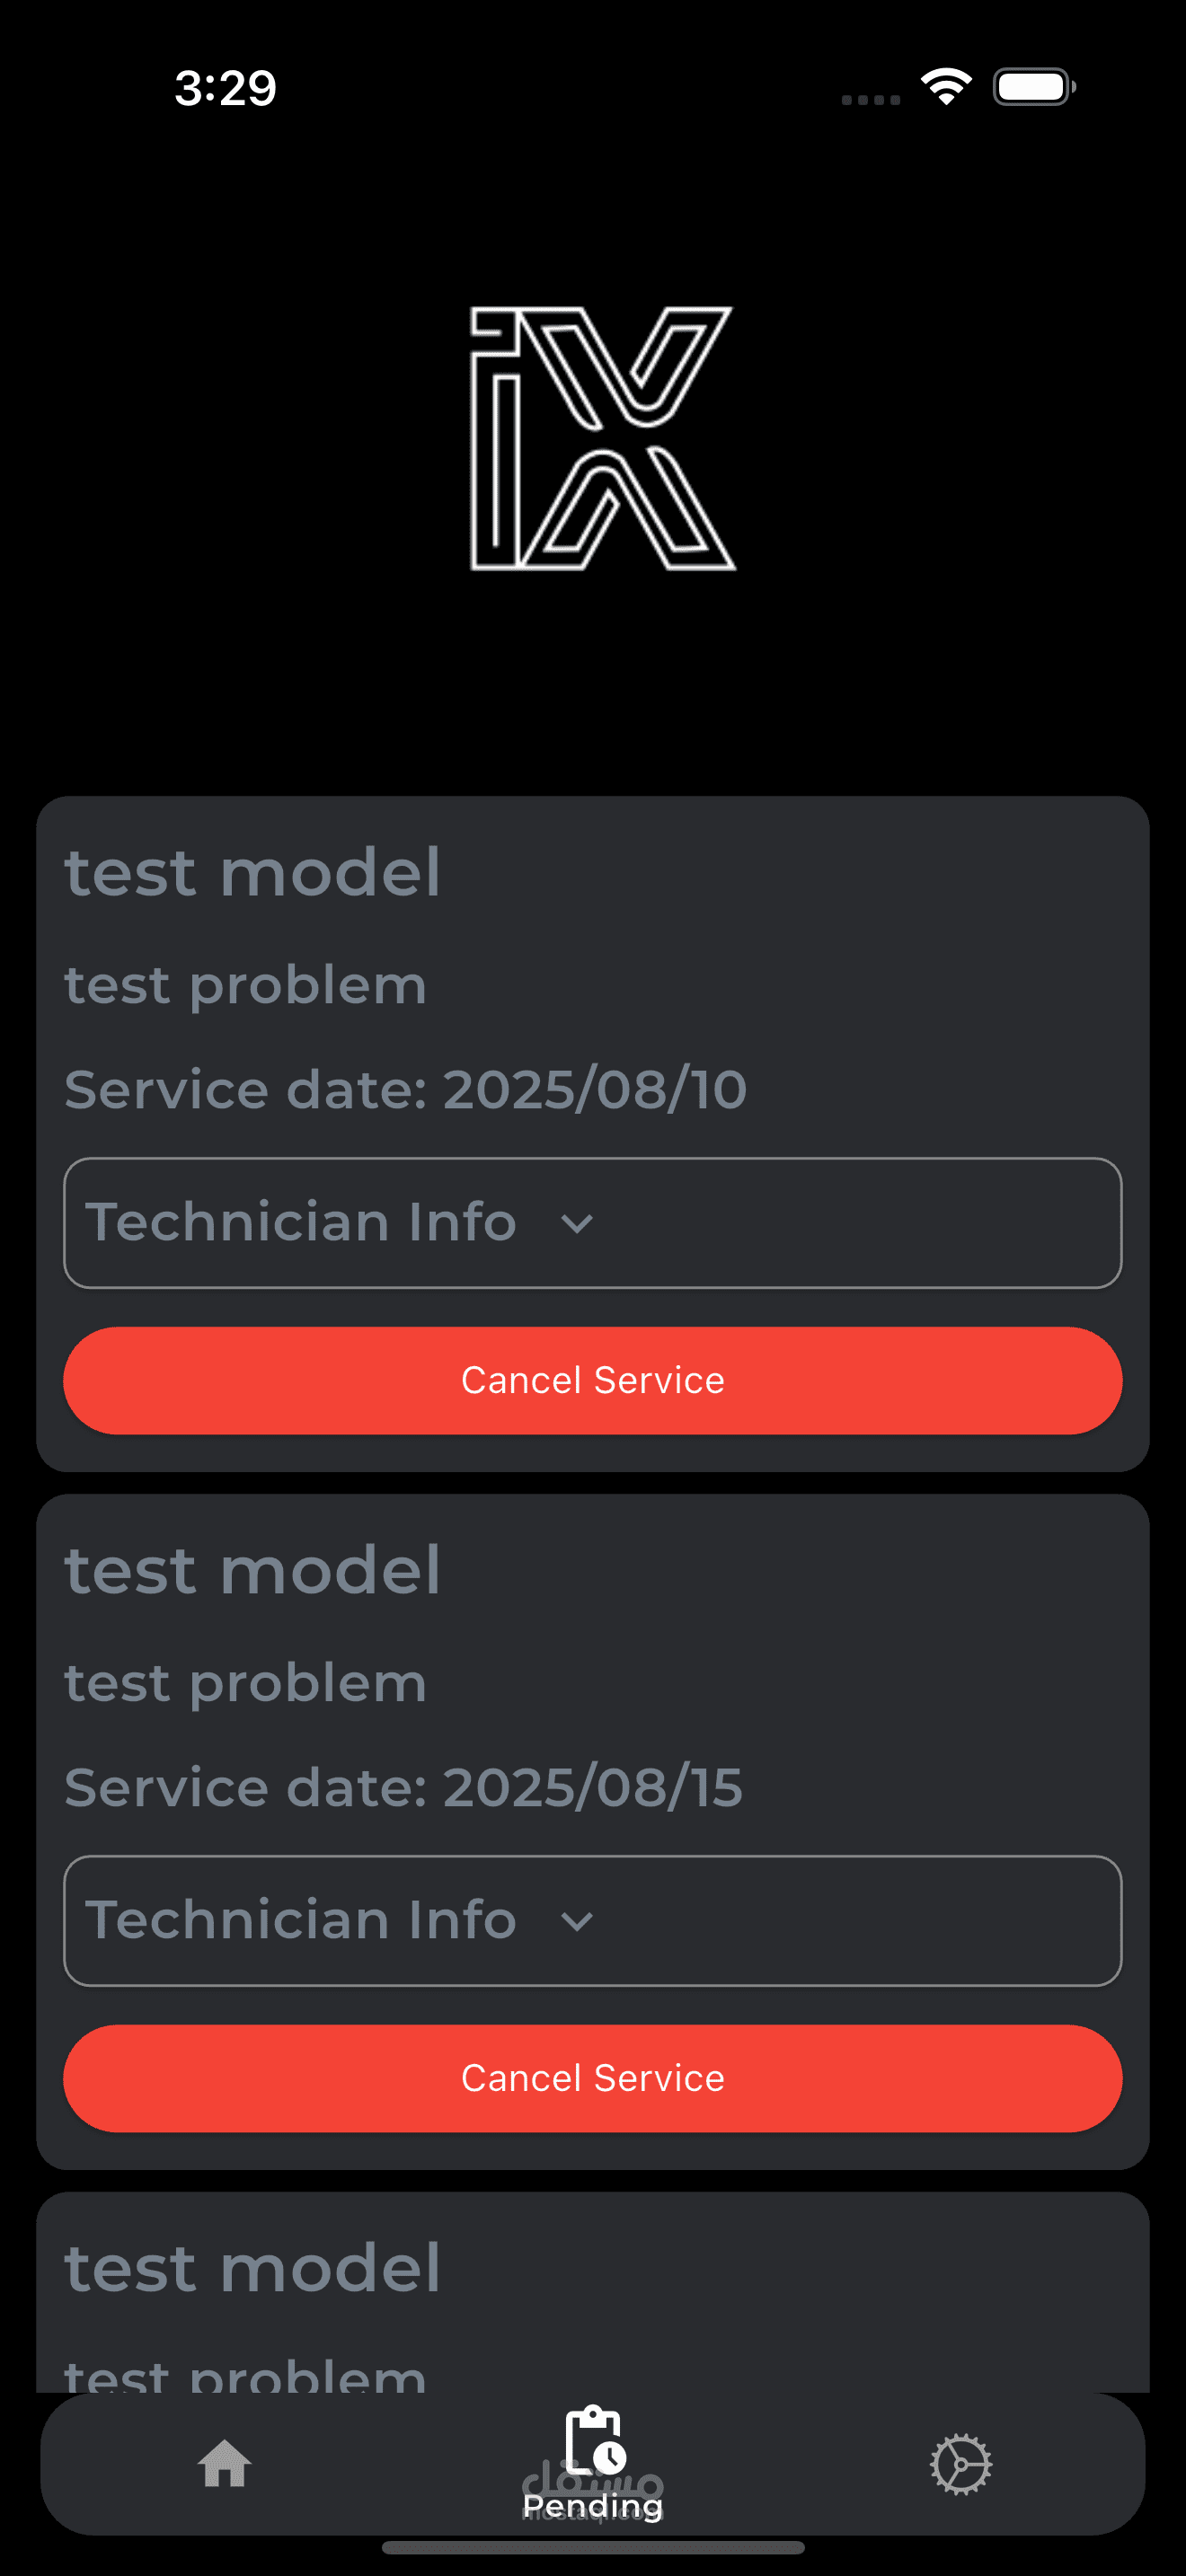
Task: Click the chevron arrow on the 2025/08/10 card
Action: 577,1223
